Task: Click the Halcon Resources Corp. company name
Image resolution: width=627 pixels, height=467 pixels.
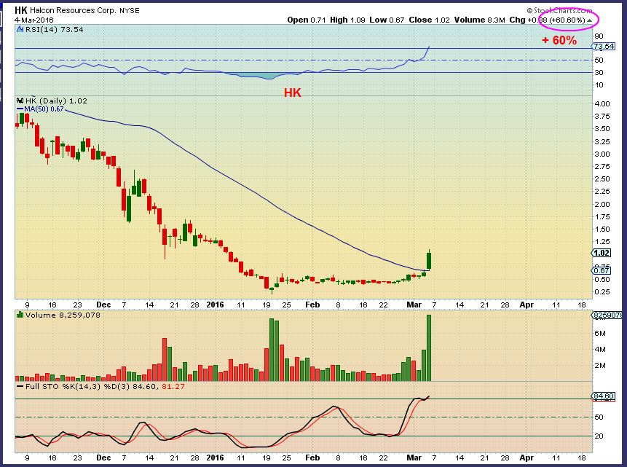Action: tap(73, 10)
